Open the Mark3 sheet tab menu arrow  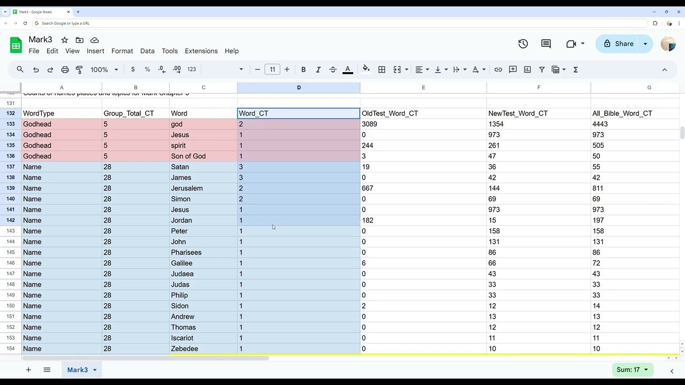click(x=95, y=370)
